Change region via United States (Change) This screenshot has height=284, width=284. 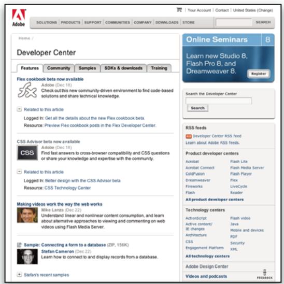[253, 10]
